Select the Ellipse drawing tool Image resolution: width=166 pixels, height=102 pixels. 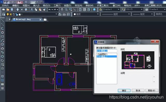(2, 56)
